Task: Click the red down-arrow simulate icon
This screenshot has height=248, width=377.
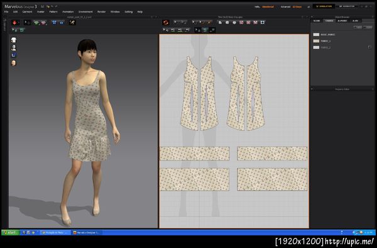Action: pyautogui.click(x=14, y=23)
